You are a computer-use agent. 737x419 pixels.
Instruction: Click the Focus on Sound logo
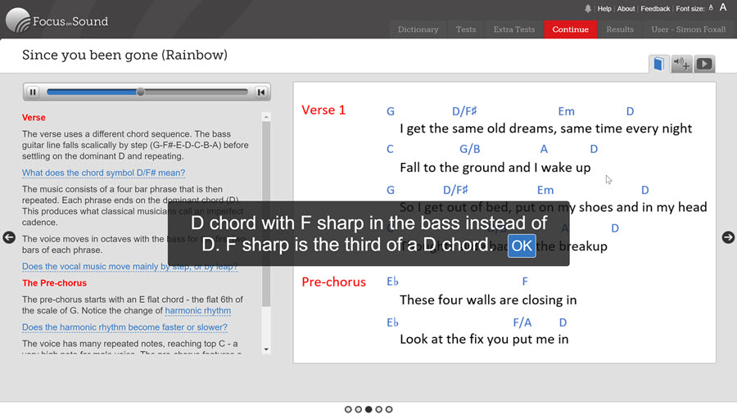tap(57, 20)
